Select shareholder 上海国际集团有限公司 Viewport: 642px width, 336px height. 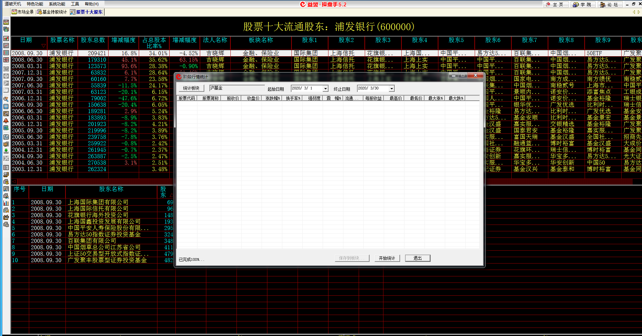98,202
